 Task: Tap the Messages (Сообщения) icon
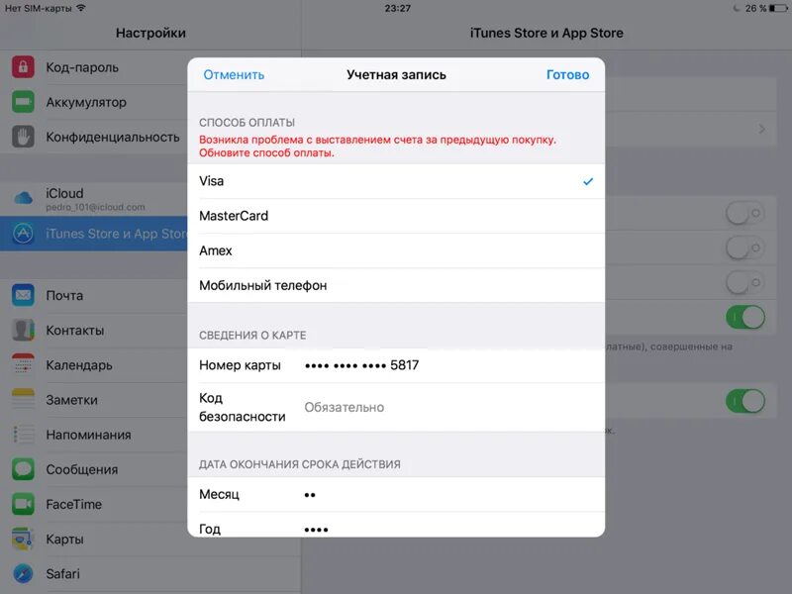[23, 469]
